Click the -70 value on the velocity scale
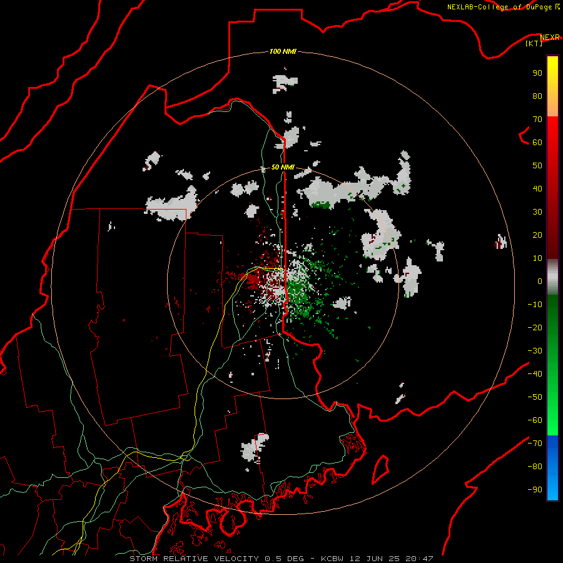This screenshot has width=563, height=563. point(535,444)
